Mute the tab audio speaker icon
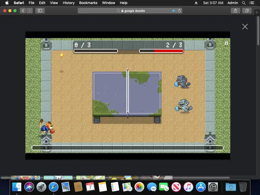Image resolution: width=260 pixels, height=195 pixels. tap(174, 11)
